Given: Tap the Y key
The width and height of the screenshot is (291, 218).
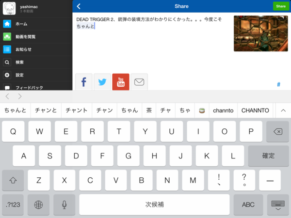Looking at the screenshot, I should (145, 131).
